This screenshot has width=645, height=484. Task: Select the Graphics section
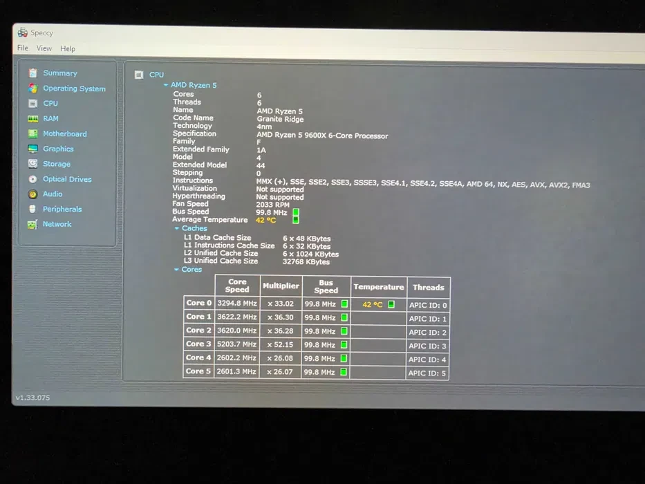point(58,149)
